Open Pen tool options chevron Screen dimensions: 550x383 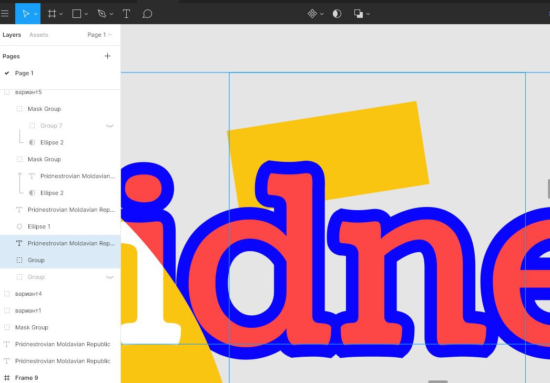(x=111, y=14)
